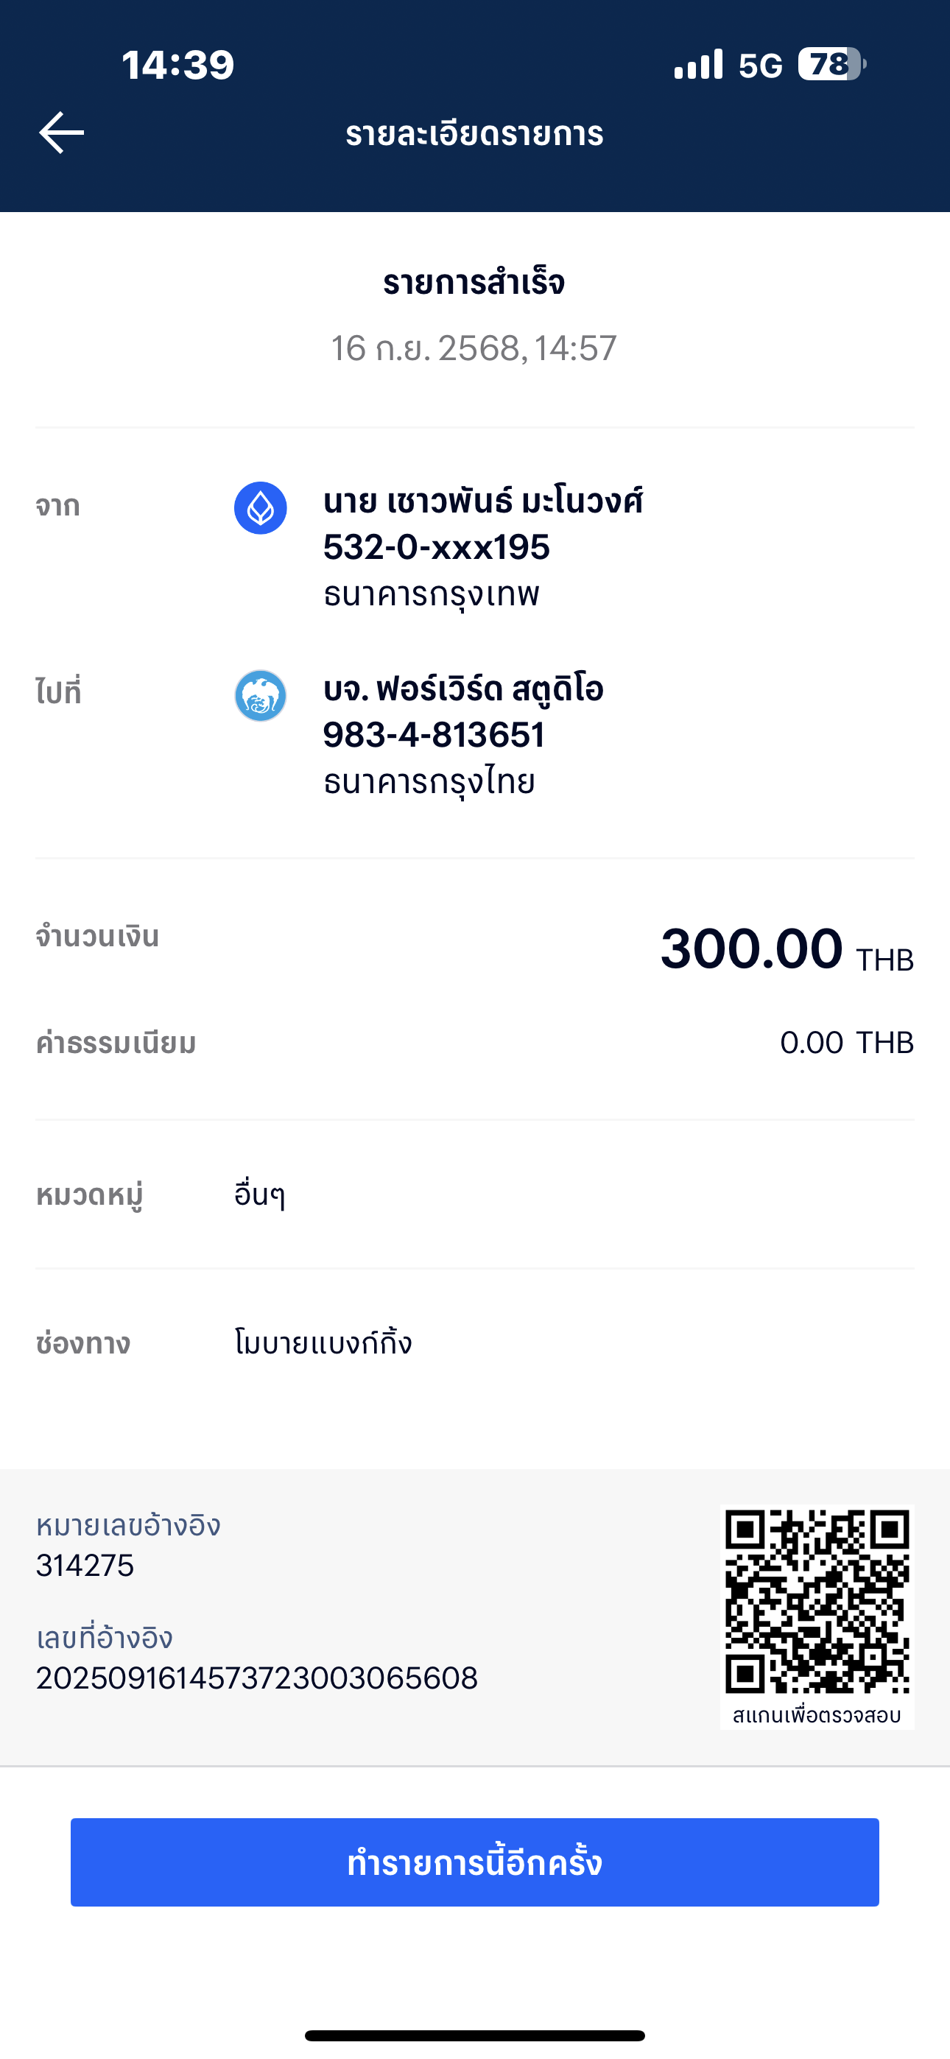
Task: Tap the สแกนเพื่อตรวจสอบ label
Action: [x=817, y=1715]
